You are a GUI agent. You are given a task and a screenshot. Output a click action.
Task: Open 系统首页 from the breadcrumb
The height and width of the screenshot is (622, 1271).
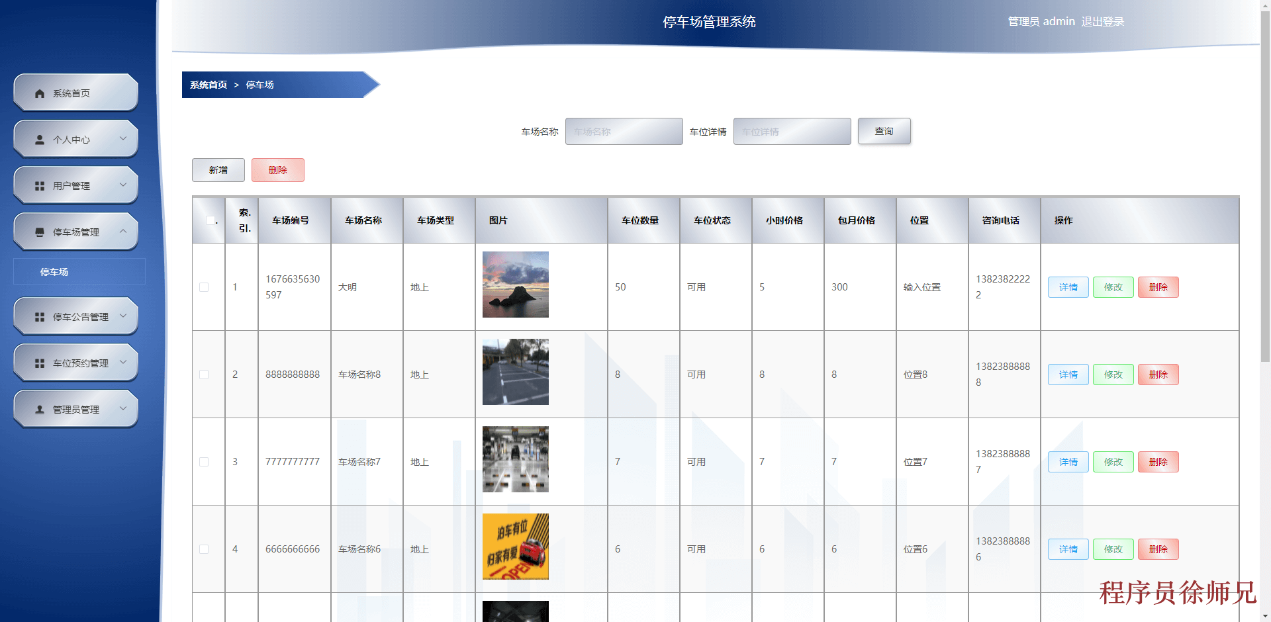coord(207,85)
